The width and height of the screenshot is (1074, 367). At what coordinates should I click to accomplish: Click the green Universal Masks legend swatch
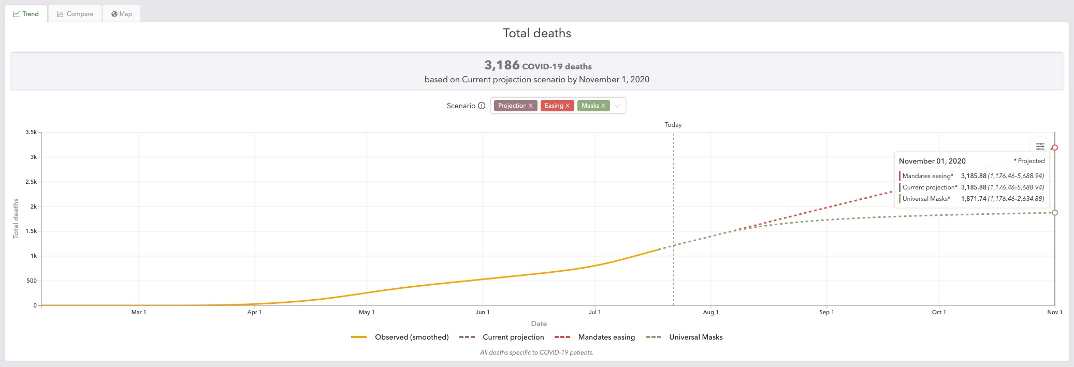click(654, 337)
